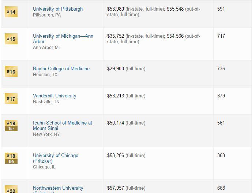Viewport: 252px width, 193px height.
Task: Open the Baylor College of Medicine link
Action: click(61, 68)
